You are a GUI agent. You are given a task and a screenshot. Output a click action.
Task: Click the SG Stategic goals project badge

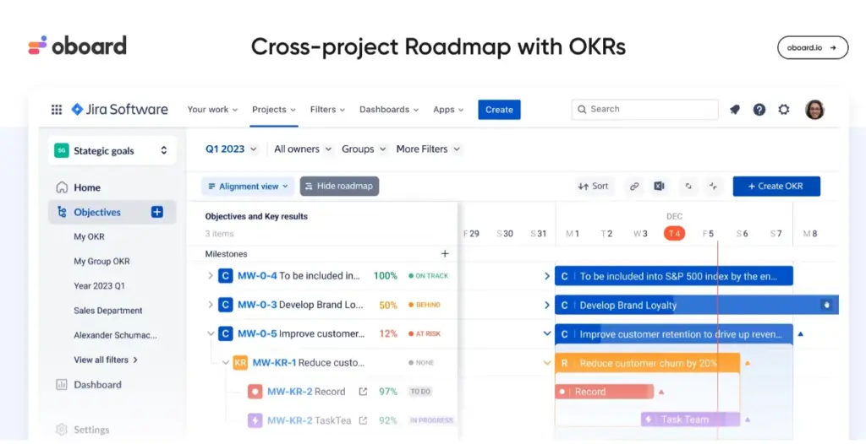(61, 150)
